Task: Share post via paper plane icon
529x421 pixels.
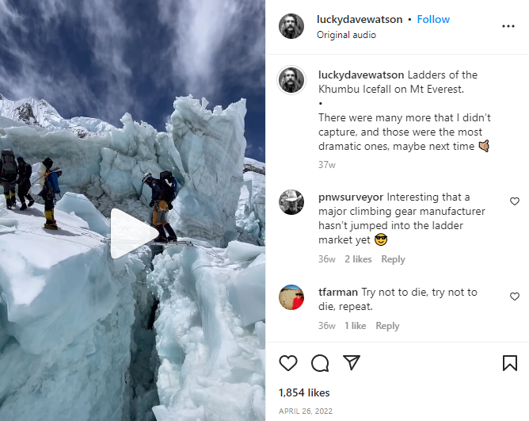Action: (x=352, y=363)
